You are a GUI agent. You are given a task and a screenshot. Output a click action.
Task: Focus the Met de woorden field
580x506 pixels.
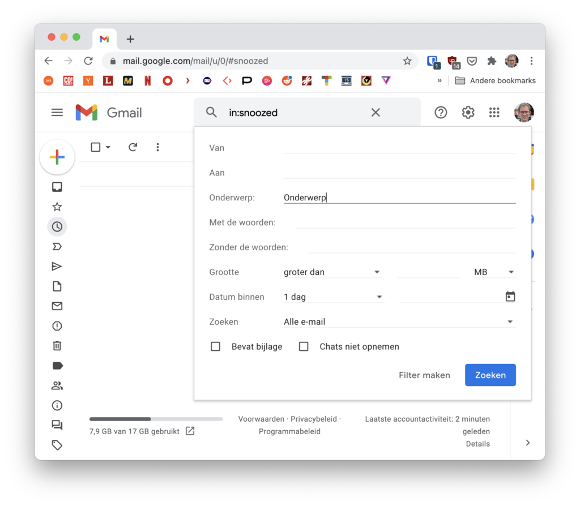[x=406, y=222]
